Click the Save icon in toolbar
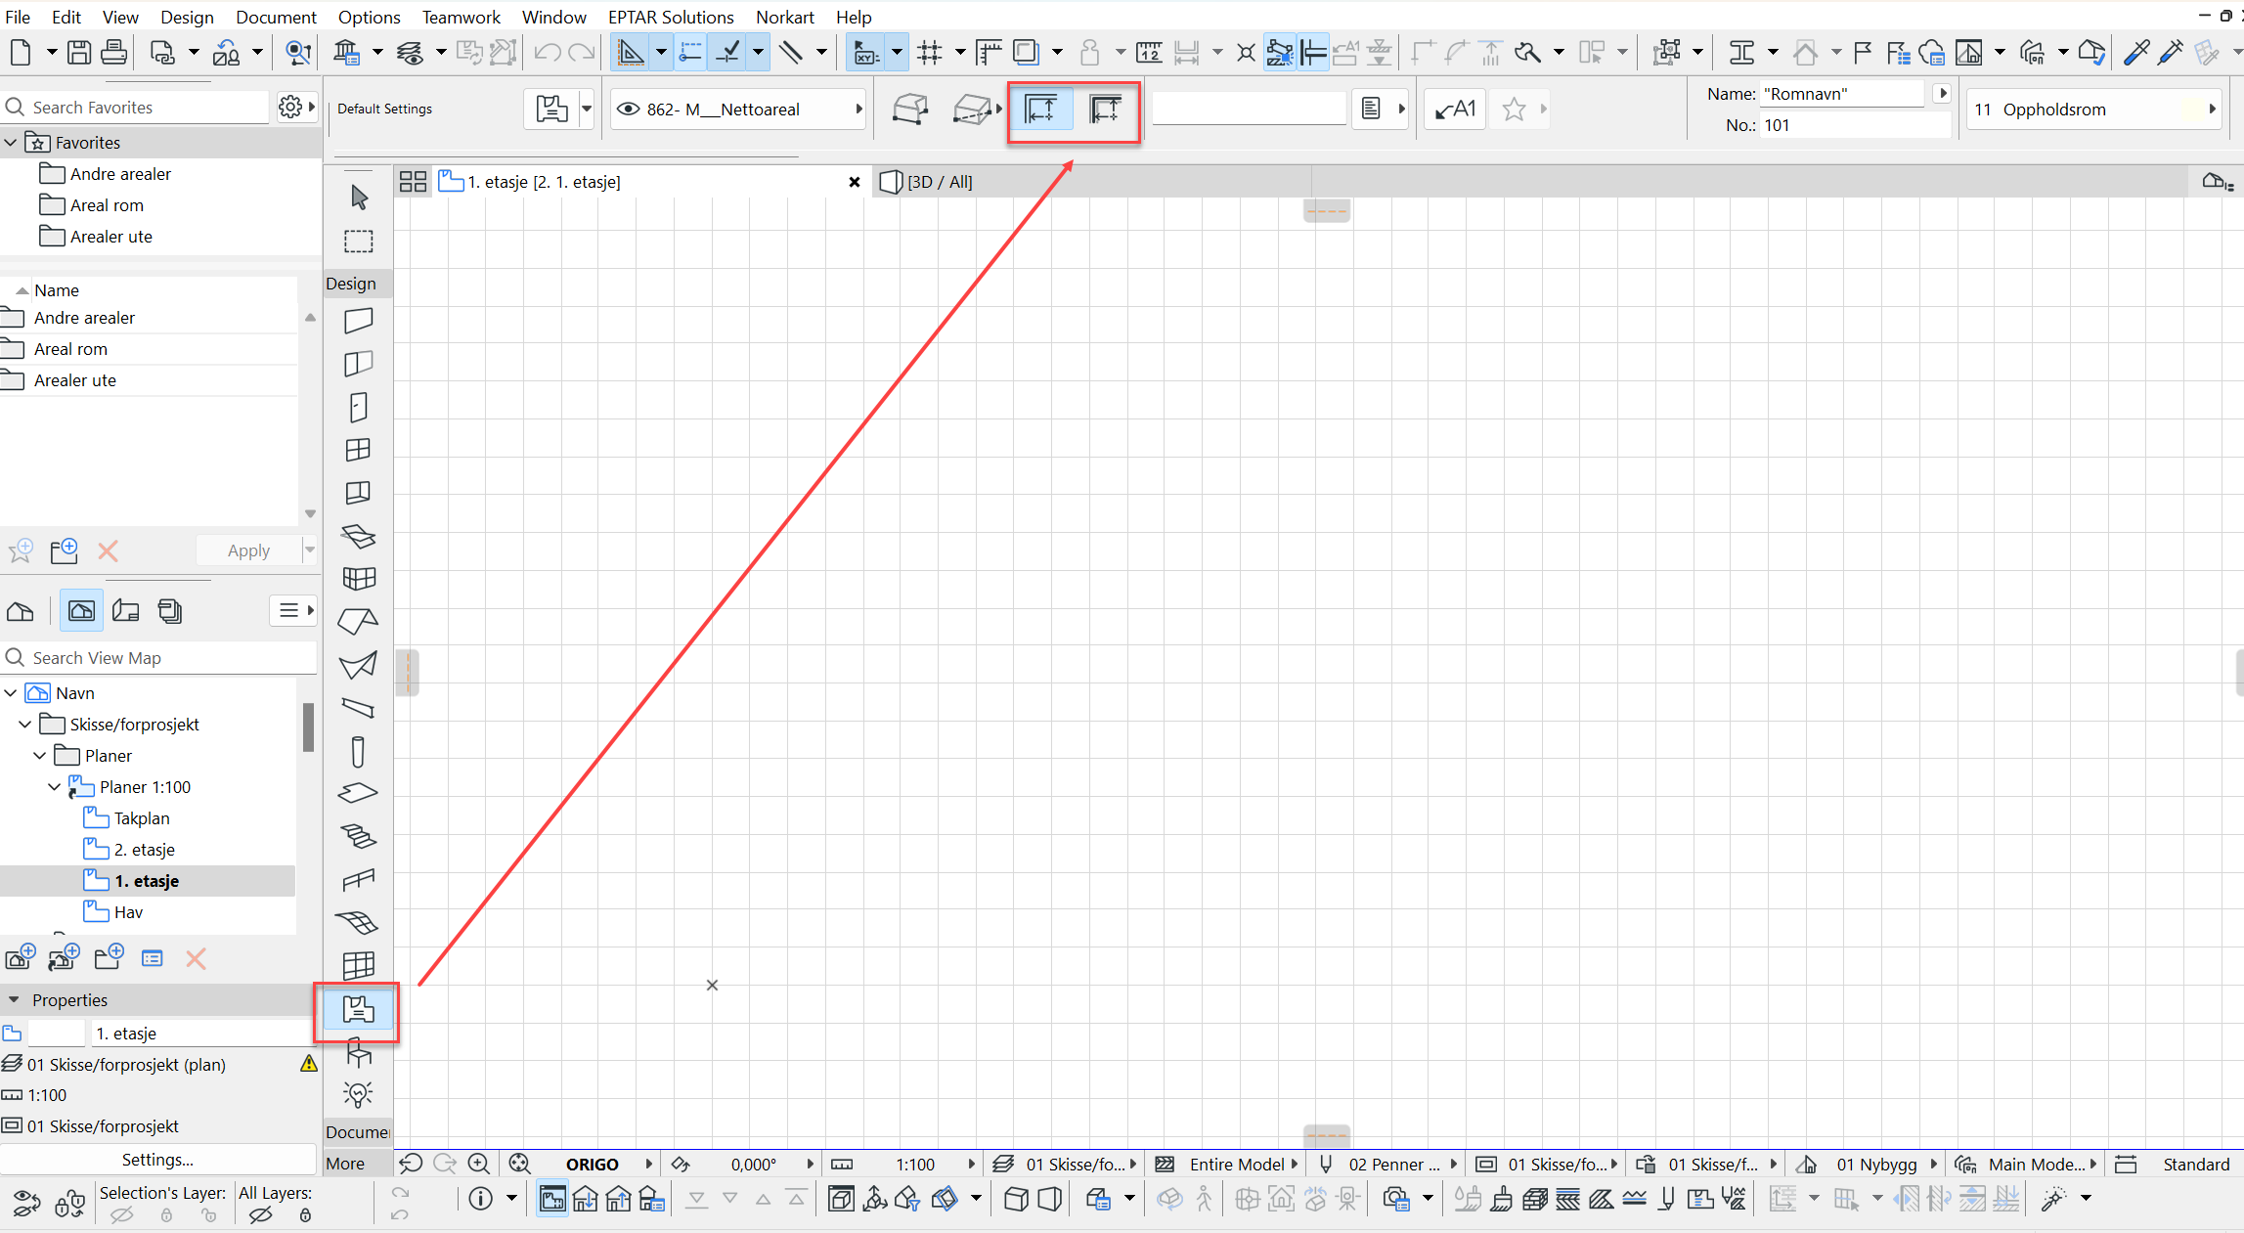Viewport: 2244px width, 1233px height. (79, 52)
